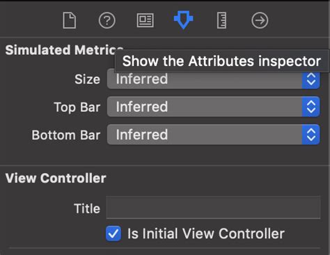330x255 pixels.
Task: Click the Simulated Metrics section header
Action: click(64, 50)
